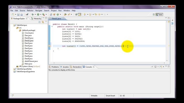Open the Refactor menu
184x103 pixels.
(x=30, y=11)
